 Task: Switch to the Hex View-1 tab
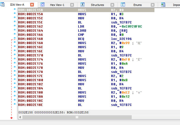[57, 5]
